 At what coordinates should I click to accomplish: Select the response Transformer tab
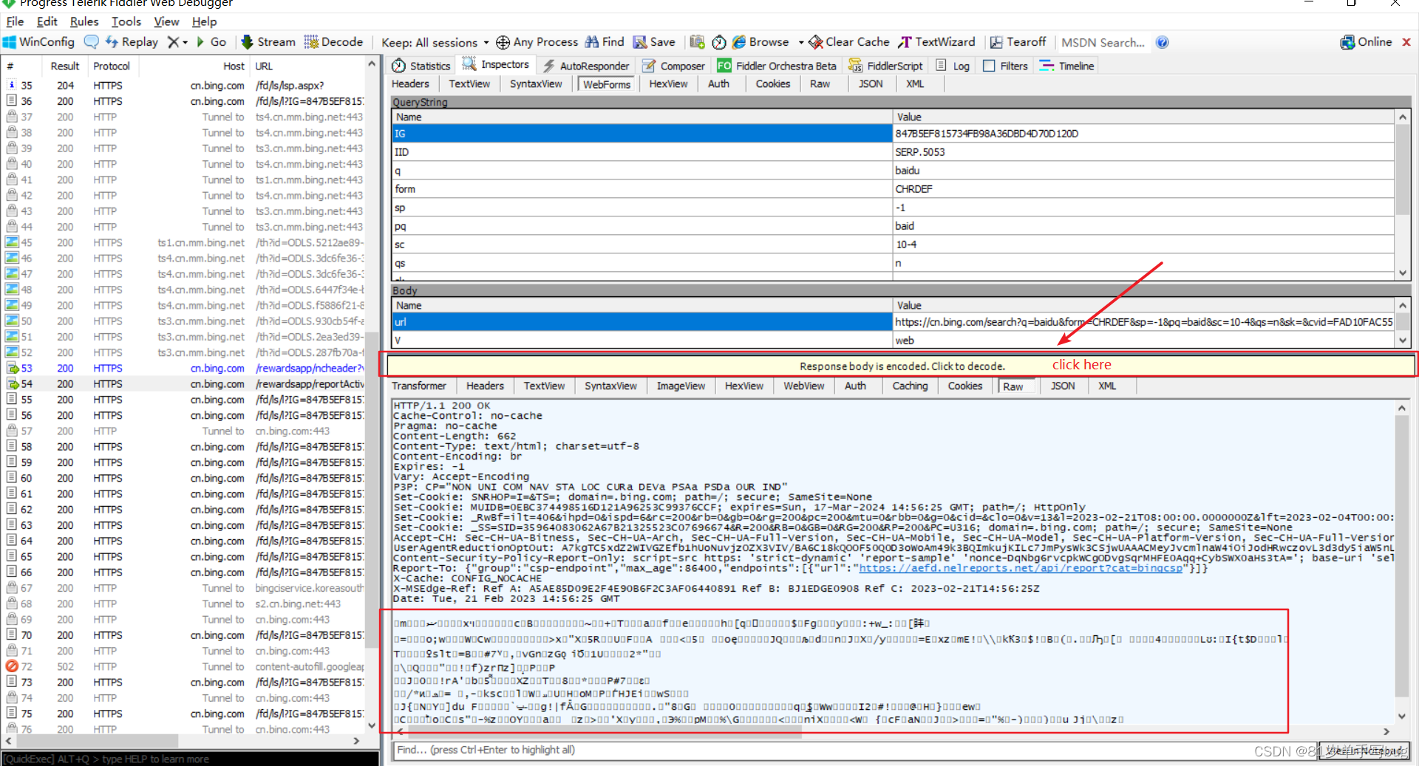point(419,386)
